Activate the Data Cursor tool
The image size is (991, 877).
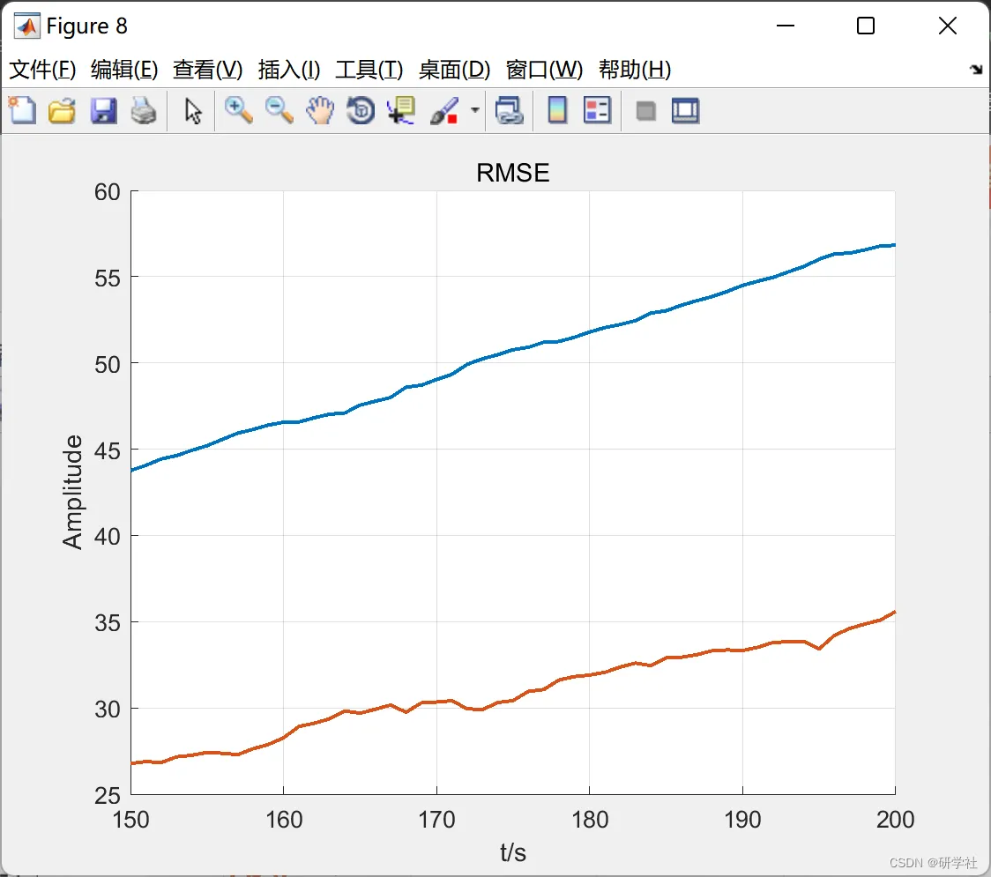400,110
